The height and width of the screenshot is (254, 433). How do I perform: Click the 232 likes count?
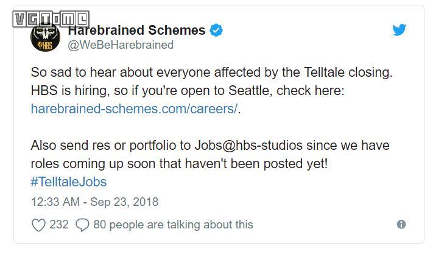(x=59, y=225)
